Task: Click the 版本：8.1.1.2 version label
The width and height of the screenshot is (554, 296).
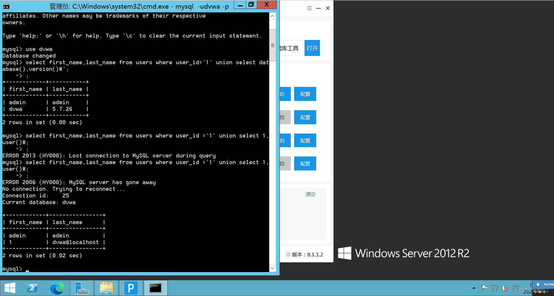Action: tap(308, 255)
